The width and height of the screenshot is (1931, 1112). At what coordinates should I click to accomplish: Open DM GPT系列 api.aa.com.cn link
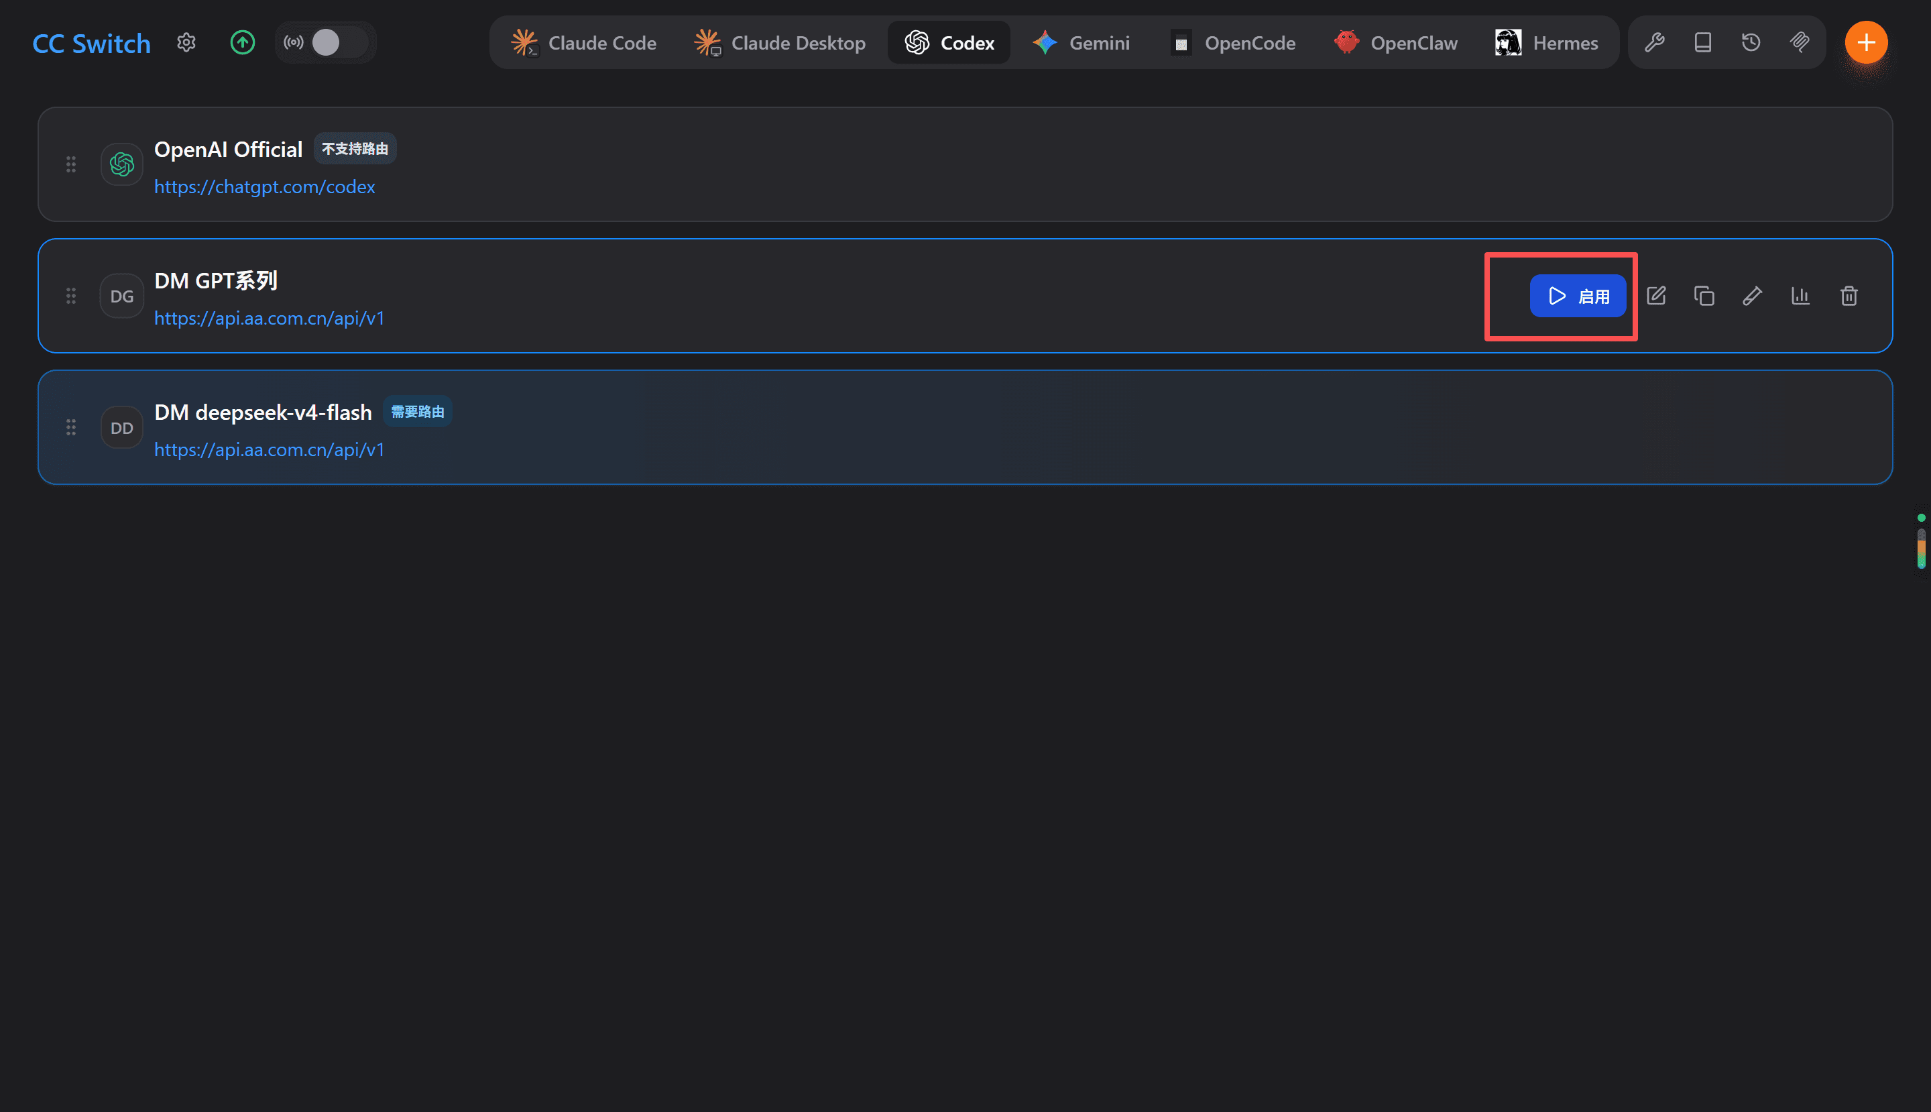click(x=270, y=318)
